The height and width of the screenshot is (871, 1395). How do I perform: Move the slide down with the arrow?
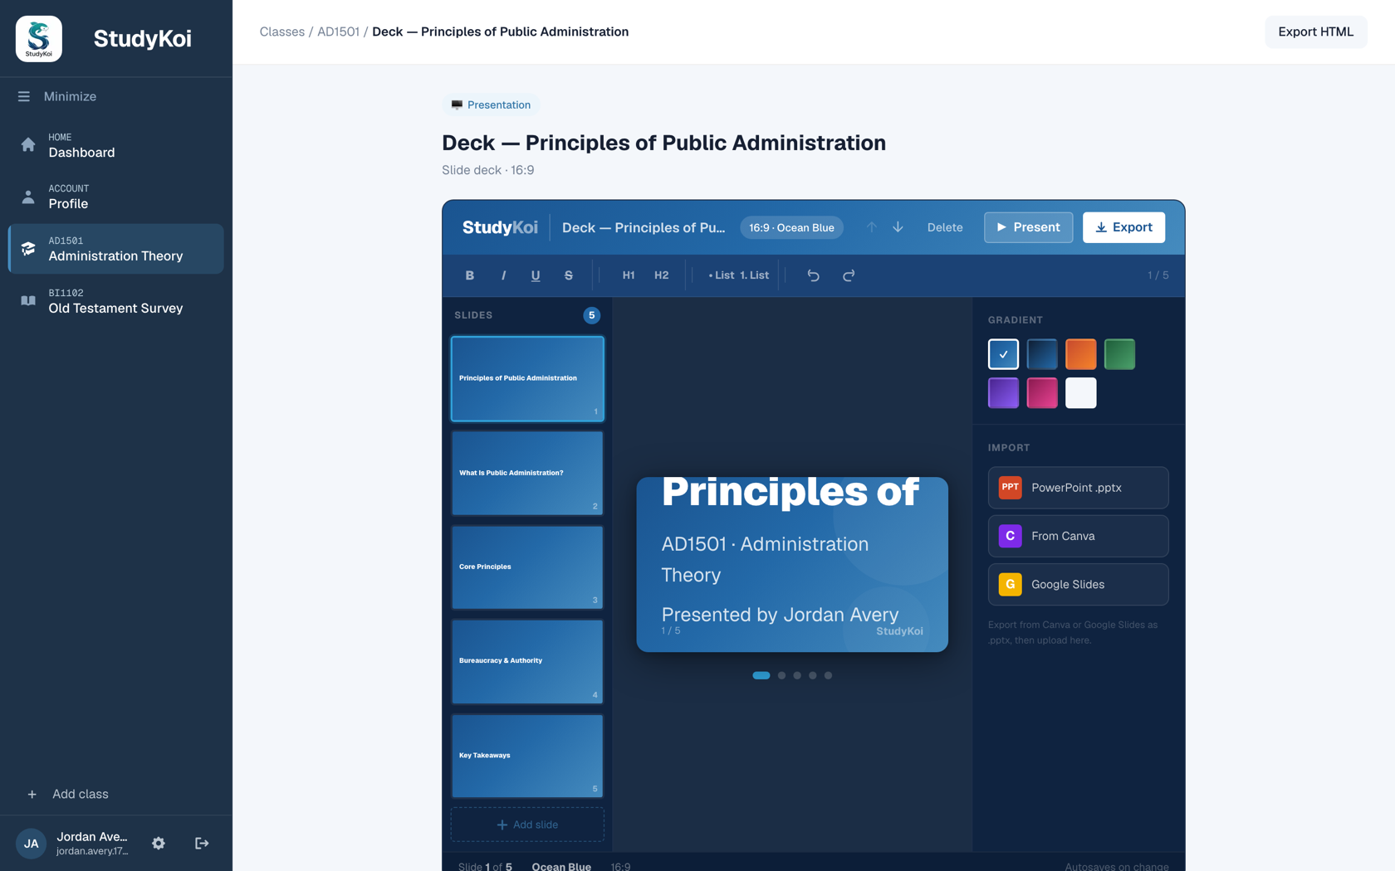[x=898, y=227]
